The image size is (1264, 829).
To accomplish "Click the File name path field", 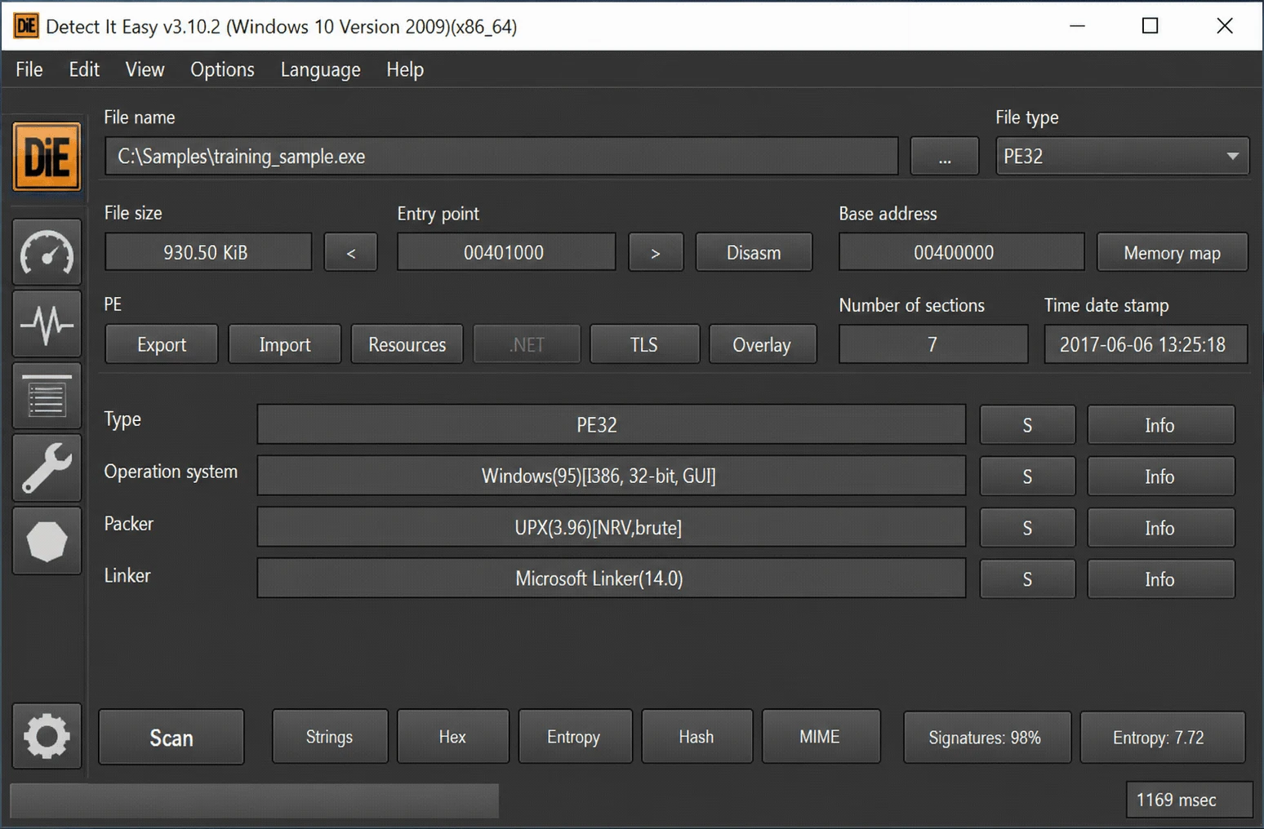I will (501, 156).
